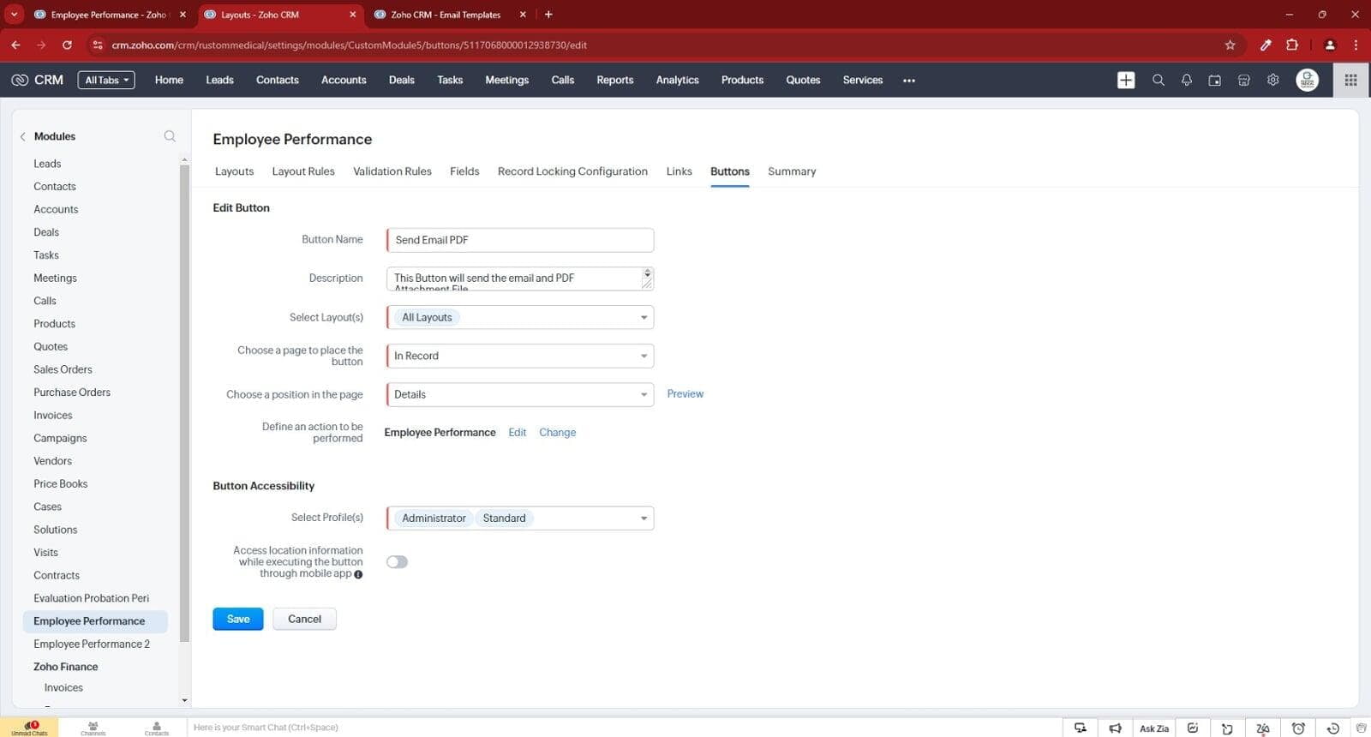This screenshot has width=1371, height=737.
Task: Show more modules via three dots menu
Action: click(x=909, y=80)
